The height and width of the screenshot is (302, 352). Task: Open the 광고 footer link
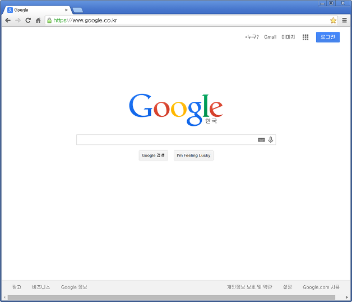[17, 287]
